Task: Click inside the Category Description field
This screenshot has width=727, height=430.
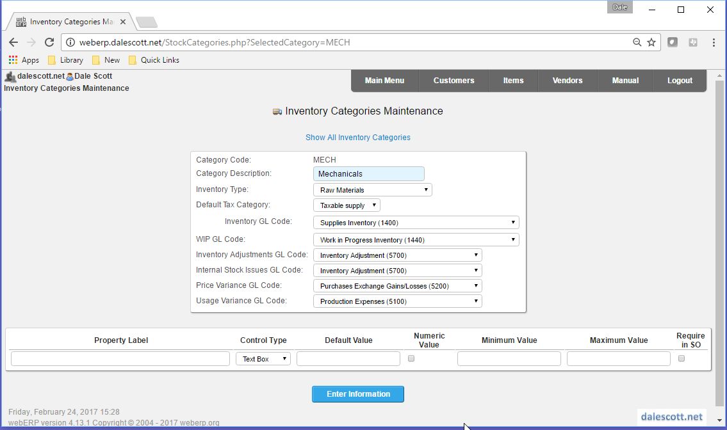Action: 368,173
